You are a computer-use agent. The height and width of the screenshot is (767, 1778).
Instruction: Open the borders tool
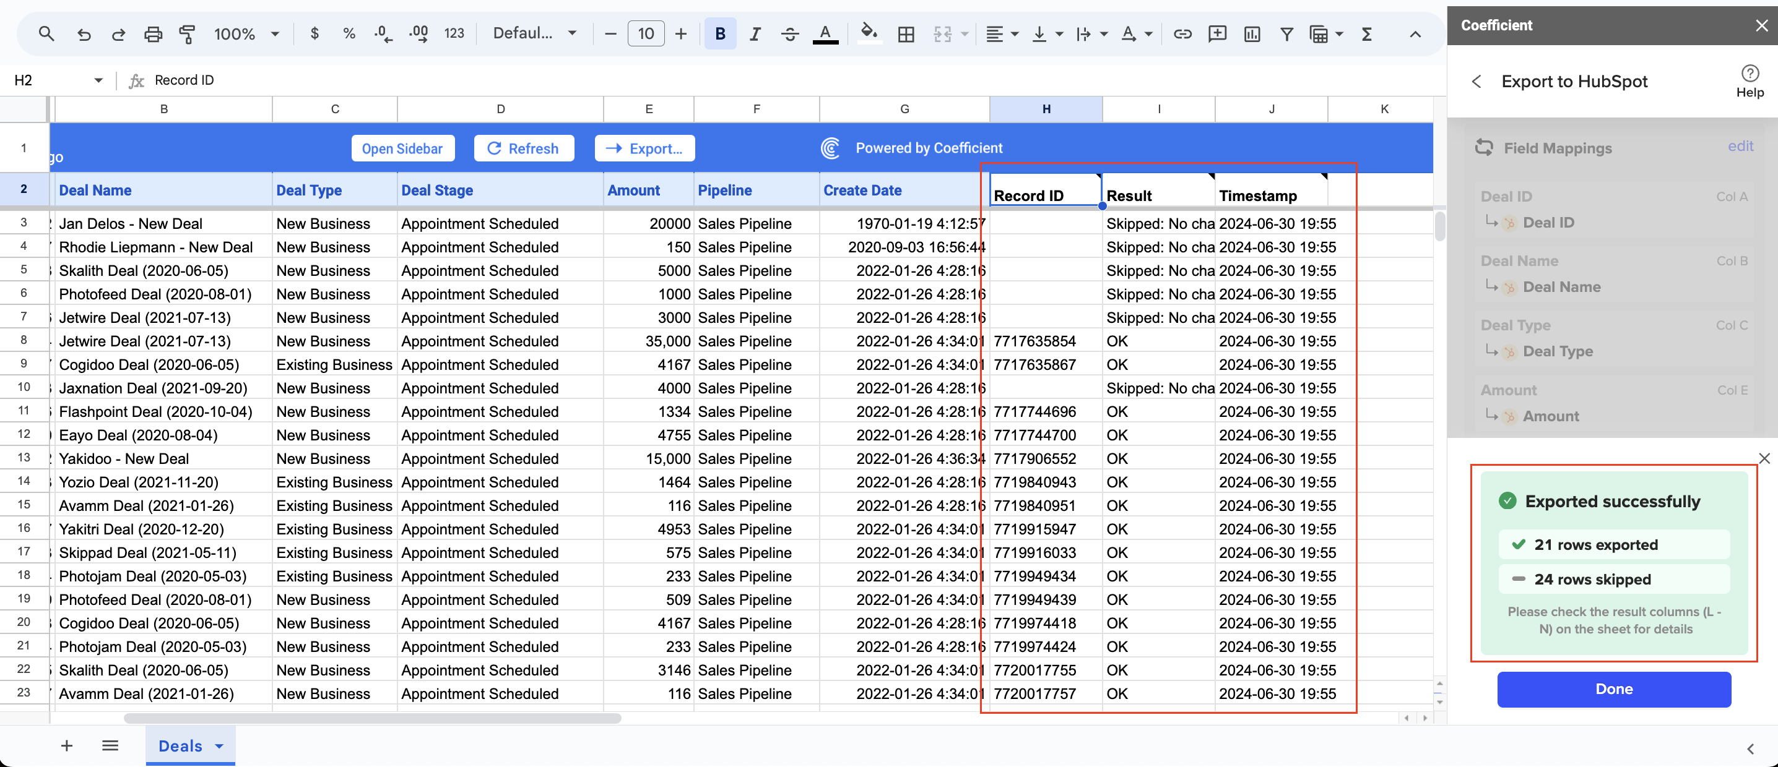pos(906,33)
